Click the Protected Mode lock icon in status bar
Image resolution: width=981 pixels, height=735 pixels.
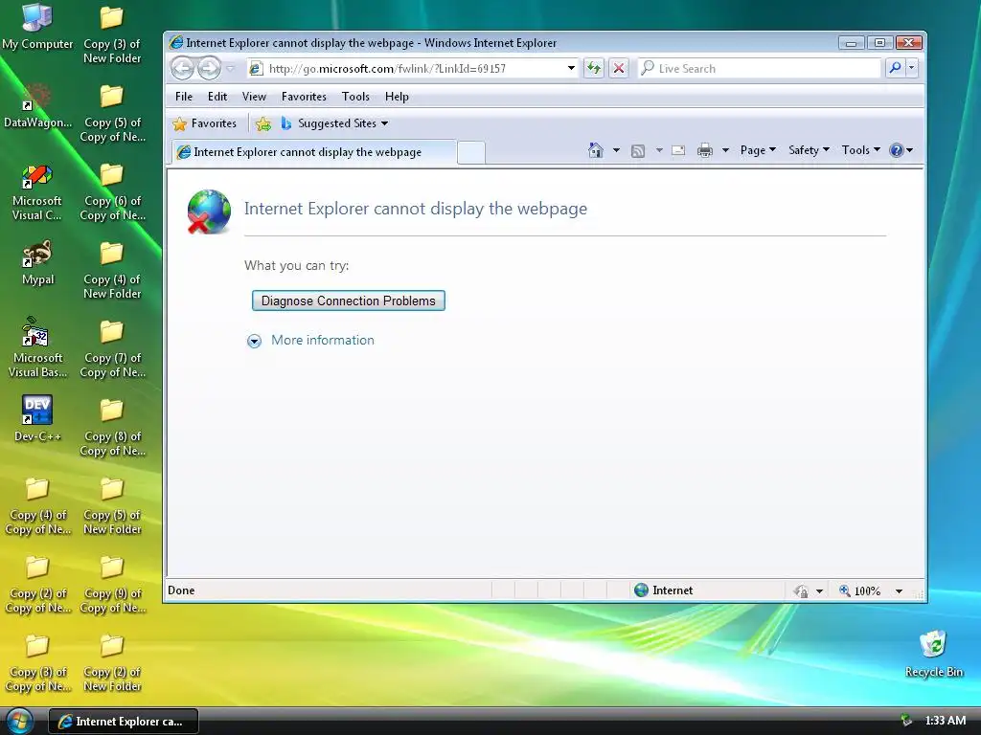801,590
